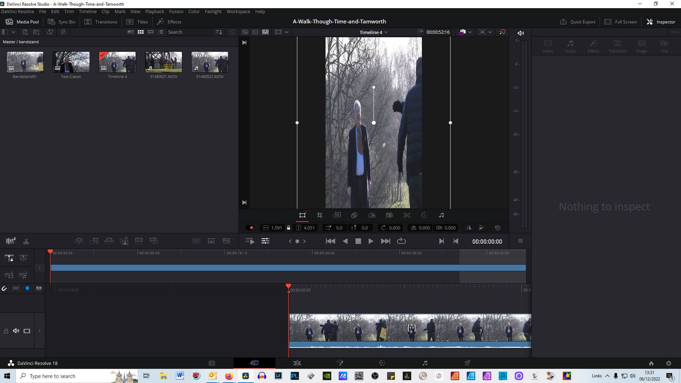
Task: Switch media pool to list view
Action: pyautogui.click(x=161, y=32)
